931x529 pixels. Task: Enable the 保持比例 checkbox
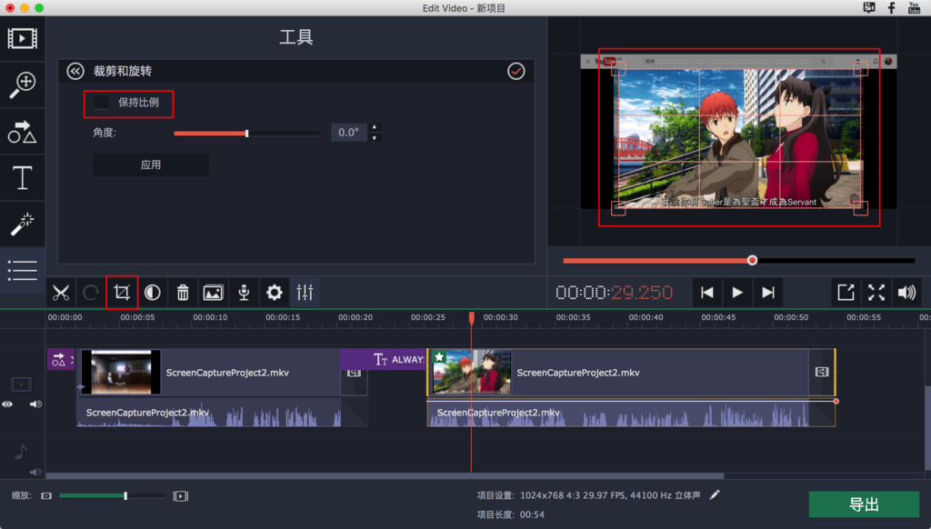102,103
